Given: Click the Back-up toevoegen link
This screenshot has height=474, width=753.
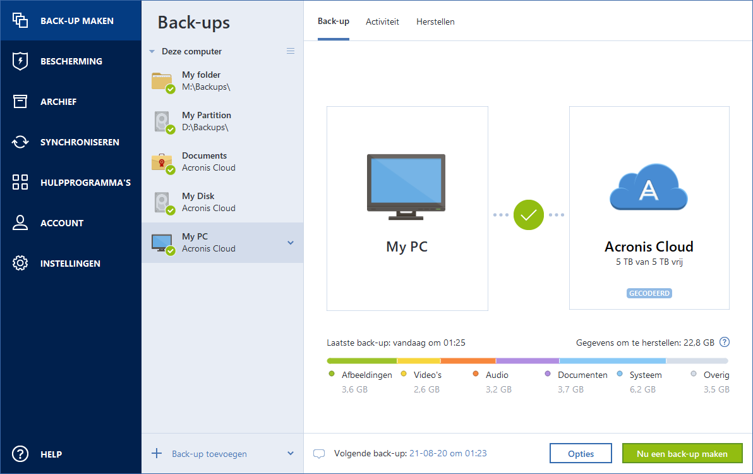Looking at the screenshot, I should click(209, 454).
